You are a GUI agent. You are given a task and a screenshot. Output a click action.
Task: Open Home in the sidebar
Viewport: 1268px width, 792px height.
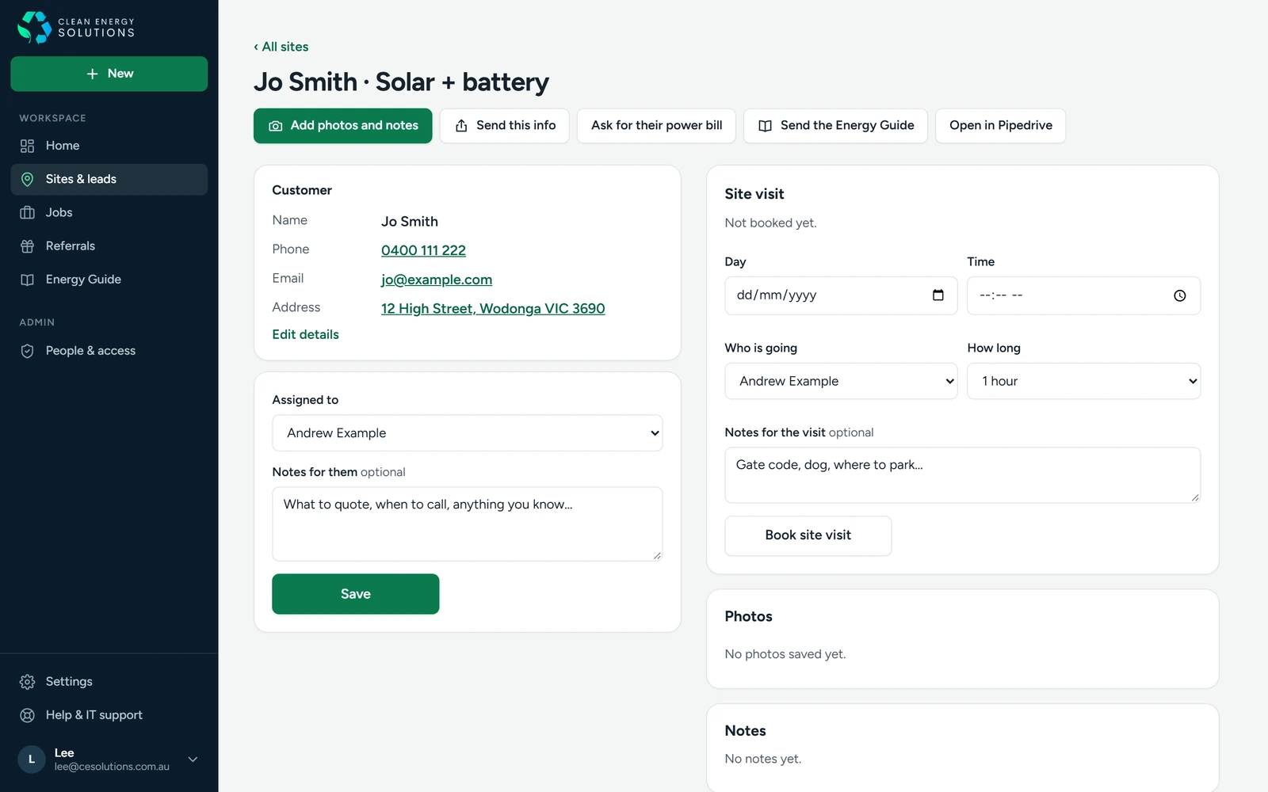click(x=109, y=146)
